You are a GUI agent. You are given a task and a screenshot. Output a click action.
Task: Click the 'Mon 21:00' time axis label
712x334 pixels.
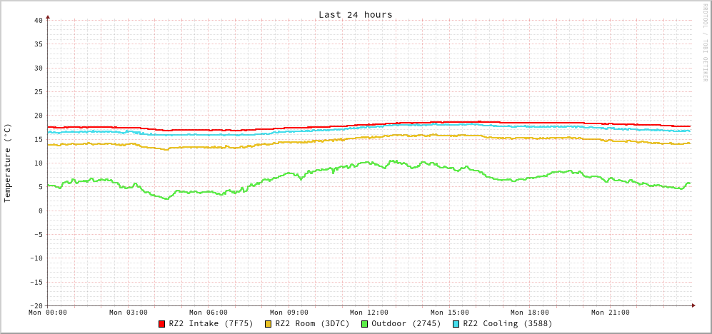611,312
